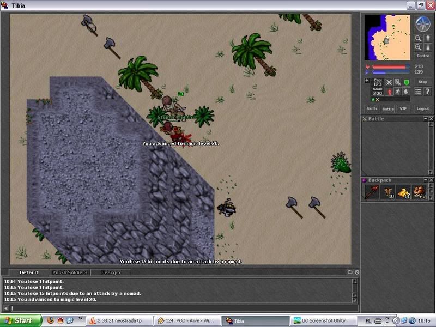Toggle the chat volume speaker button
The image size is (436, 327).
(x=6, y=308)
